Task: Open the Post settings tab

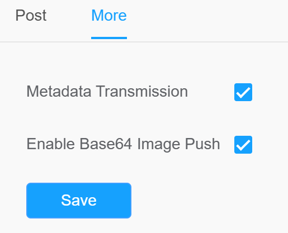Action: click(x=31, y=16)
